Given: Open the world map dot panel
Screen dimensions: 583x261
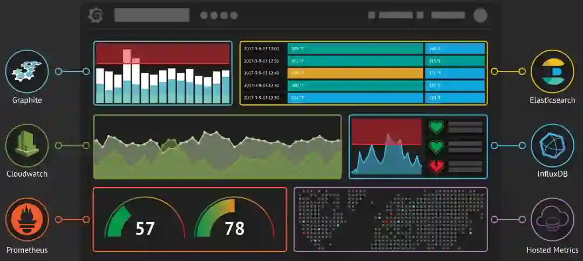Looking at the screenshot, I should point(390,219).
